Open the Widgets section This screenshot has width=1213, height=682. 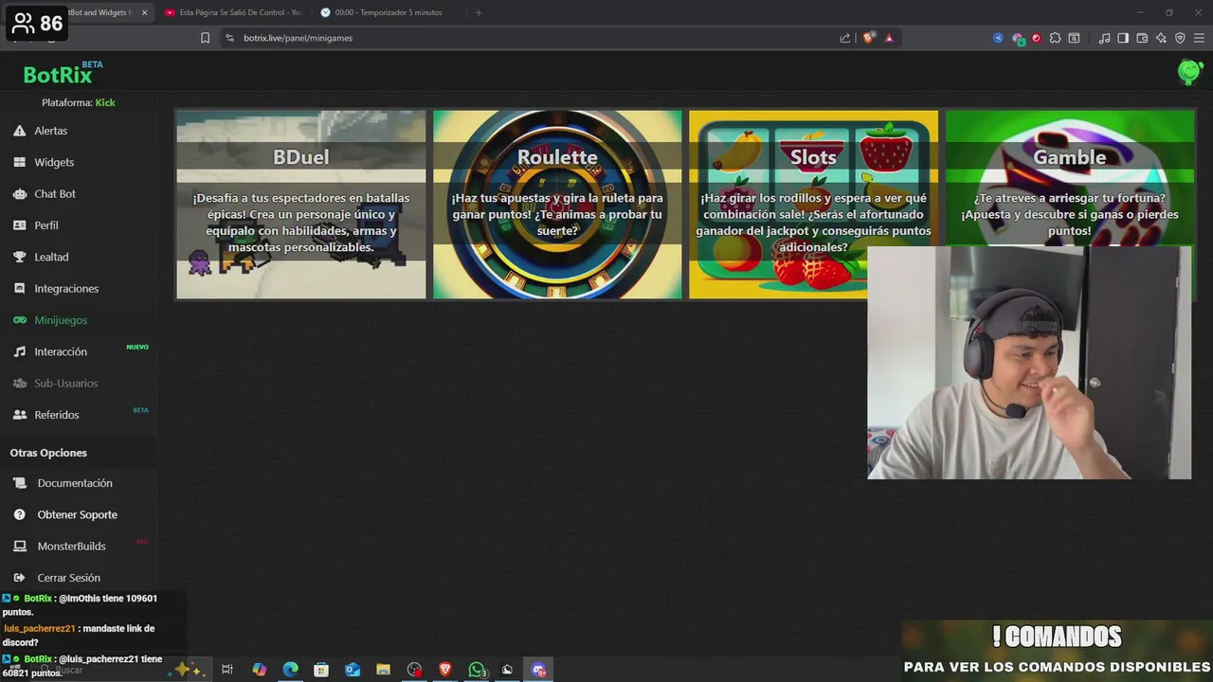click(54, 162)
